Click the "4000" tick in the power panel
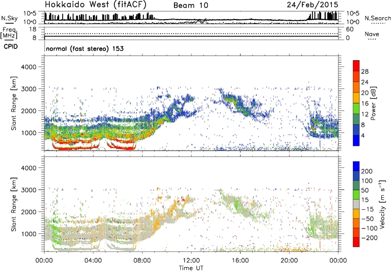This screenshot has width=391, height=271. coord(28,67)
